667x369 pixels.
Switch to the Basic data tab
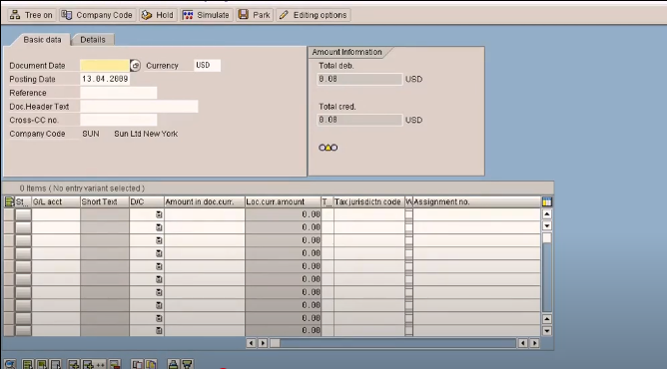click(42, 40)
